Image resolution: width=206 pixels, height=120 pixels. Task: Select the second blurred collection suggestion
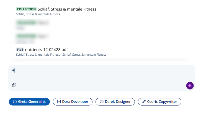click(x=101, y=38)
